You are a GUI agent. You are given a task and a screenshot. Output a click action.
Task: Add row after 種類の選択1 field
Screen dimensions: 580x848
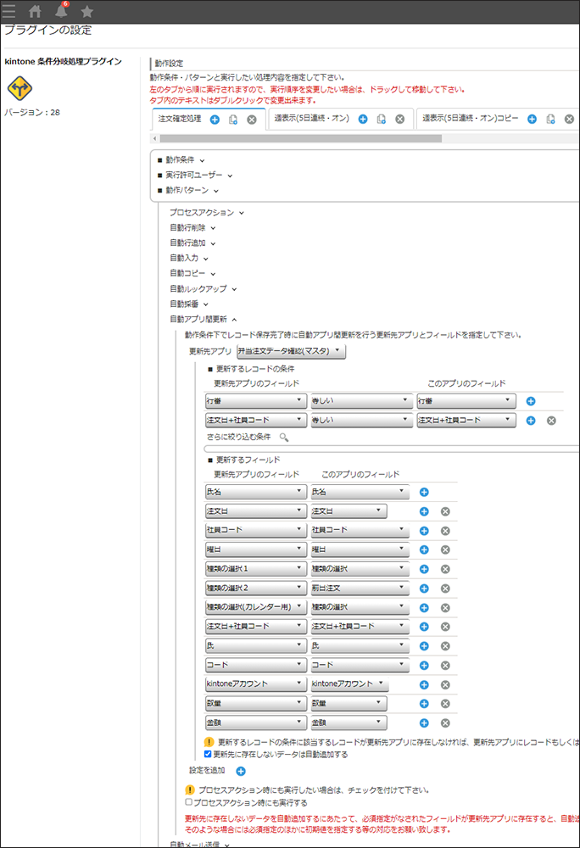(x=424, y=569)
